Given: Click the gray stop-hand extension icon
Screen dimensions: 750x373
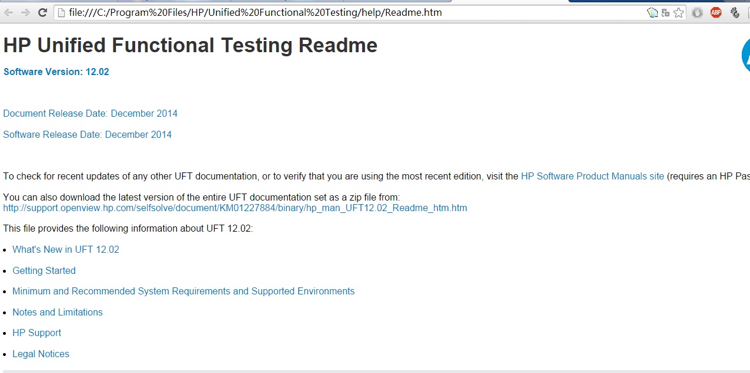Looking at the screenshot, I should 697,12.
